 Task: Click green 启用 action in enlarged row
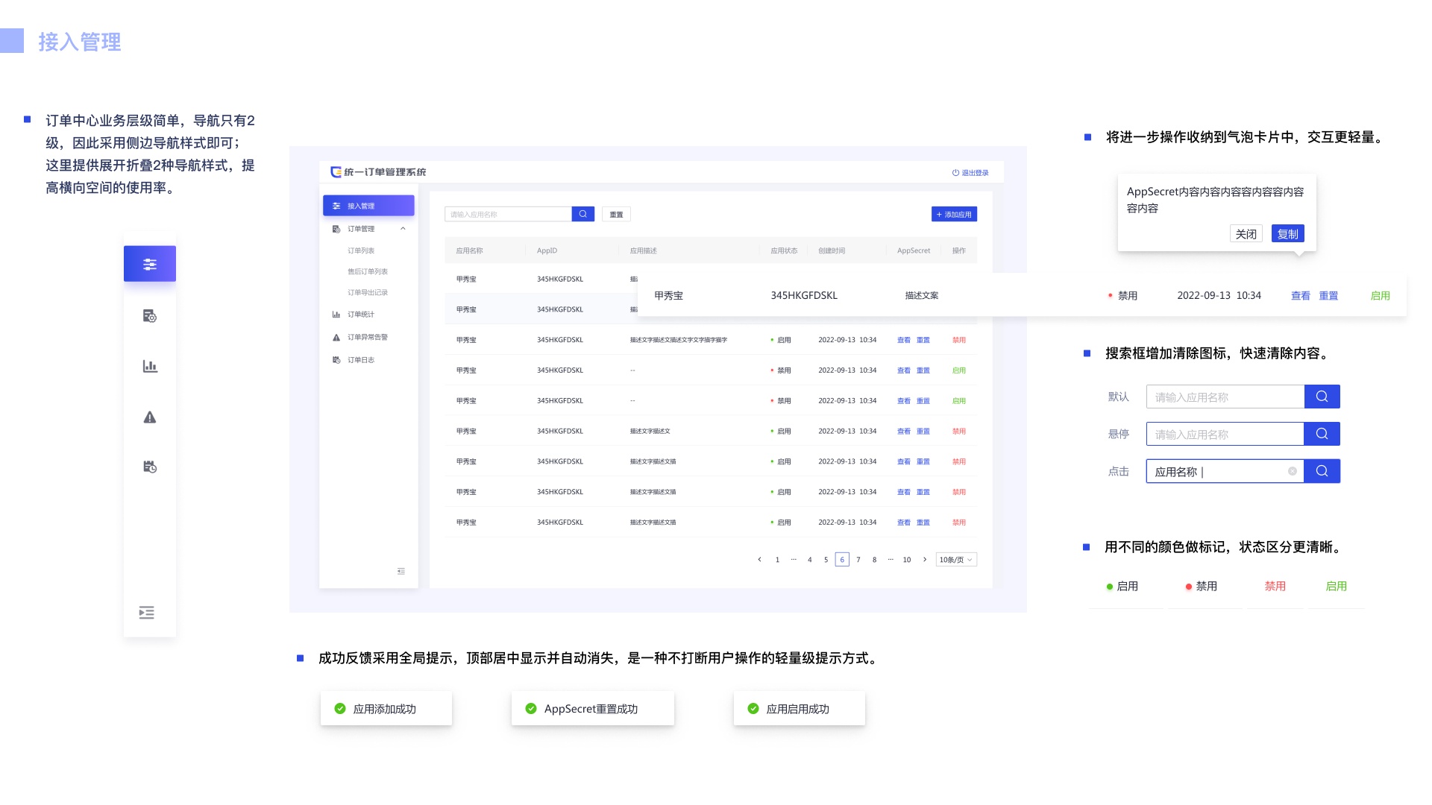click(1380, 296)
